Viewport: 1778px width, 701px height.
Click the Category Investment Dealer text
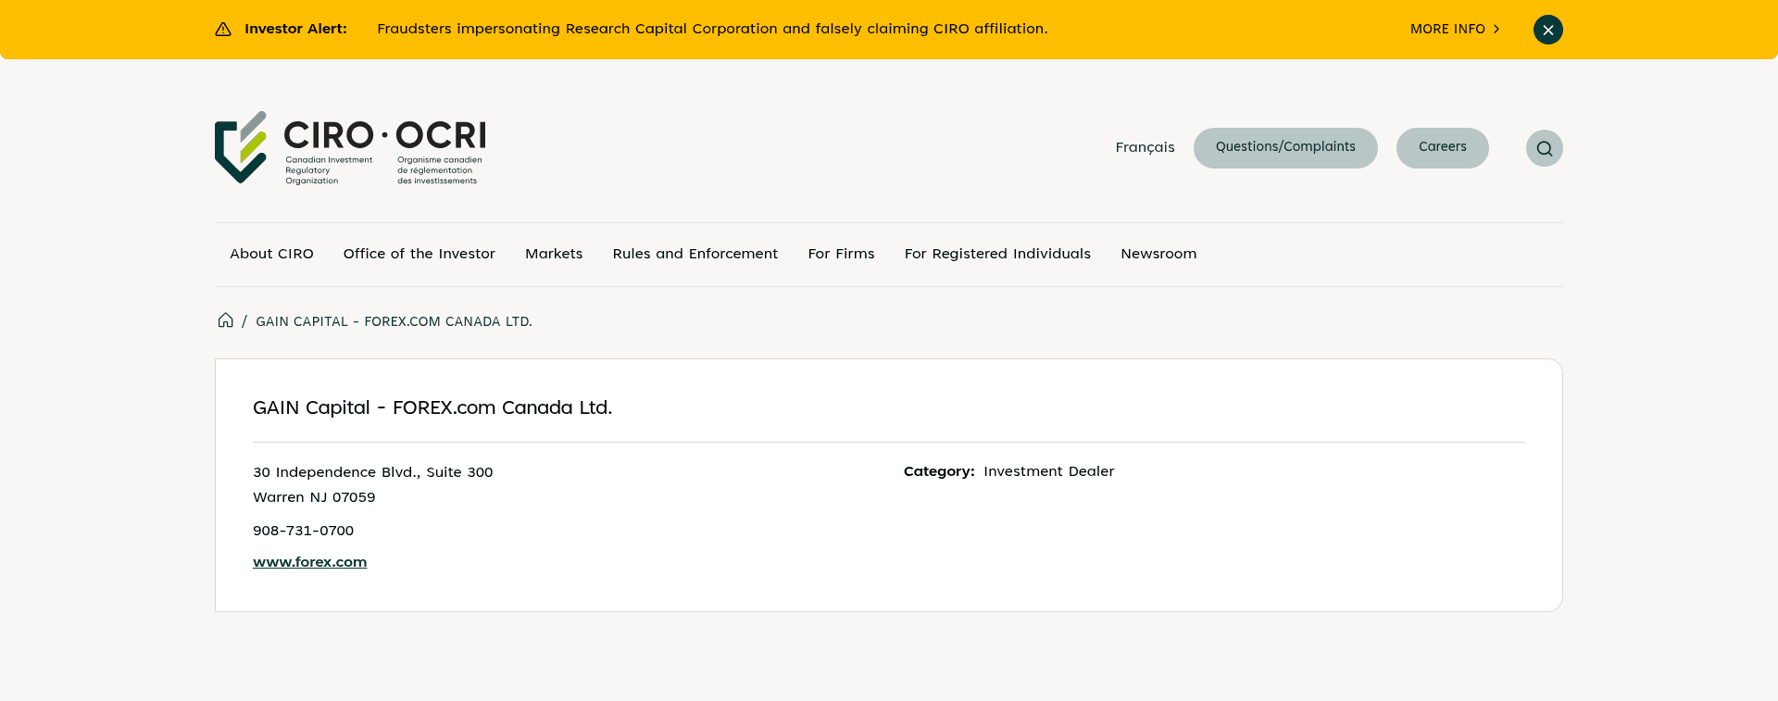[x=1008, y=471]
